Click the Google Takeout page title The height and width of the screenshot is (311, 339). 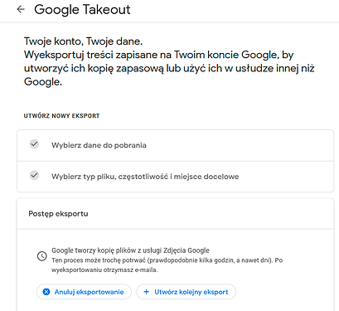click(82, 10)
